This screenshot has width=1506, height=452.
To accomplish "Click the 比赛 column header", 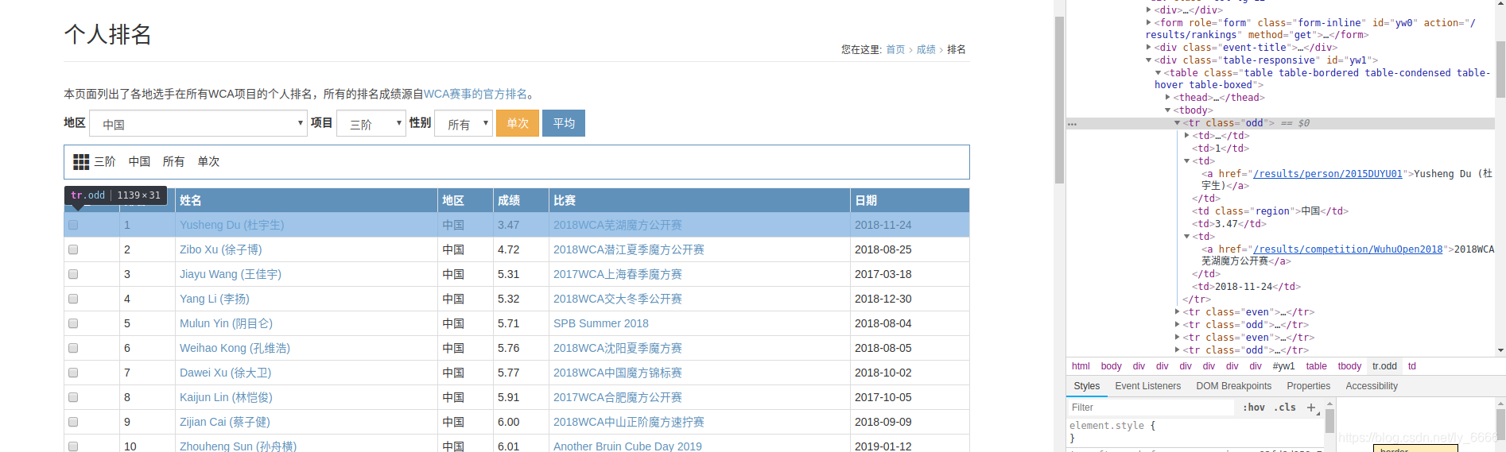I will (700, 200).
